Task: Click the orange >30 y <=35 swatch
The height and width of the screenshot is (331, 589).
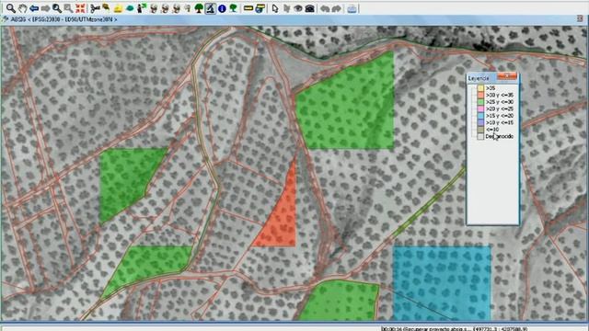Action: coord(480,95)
